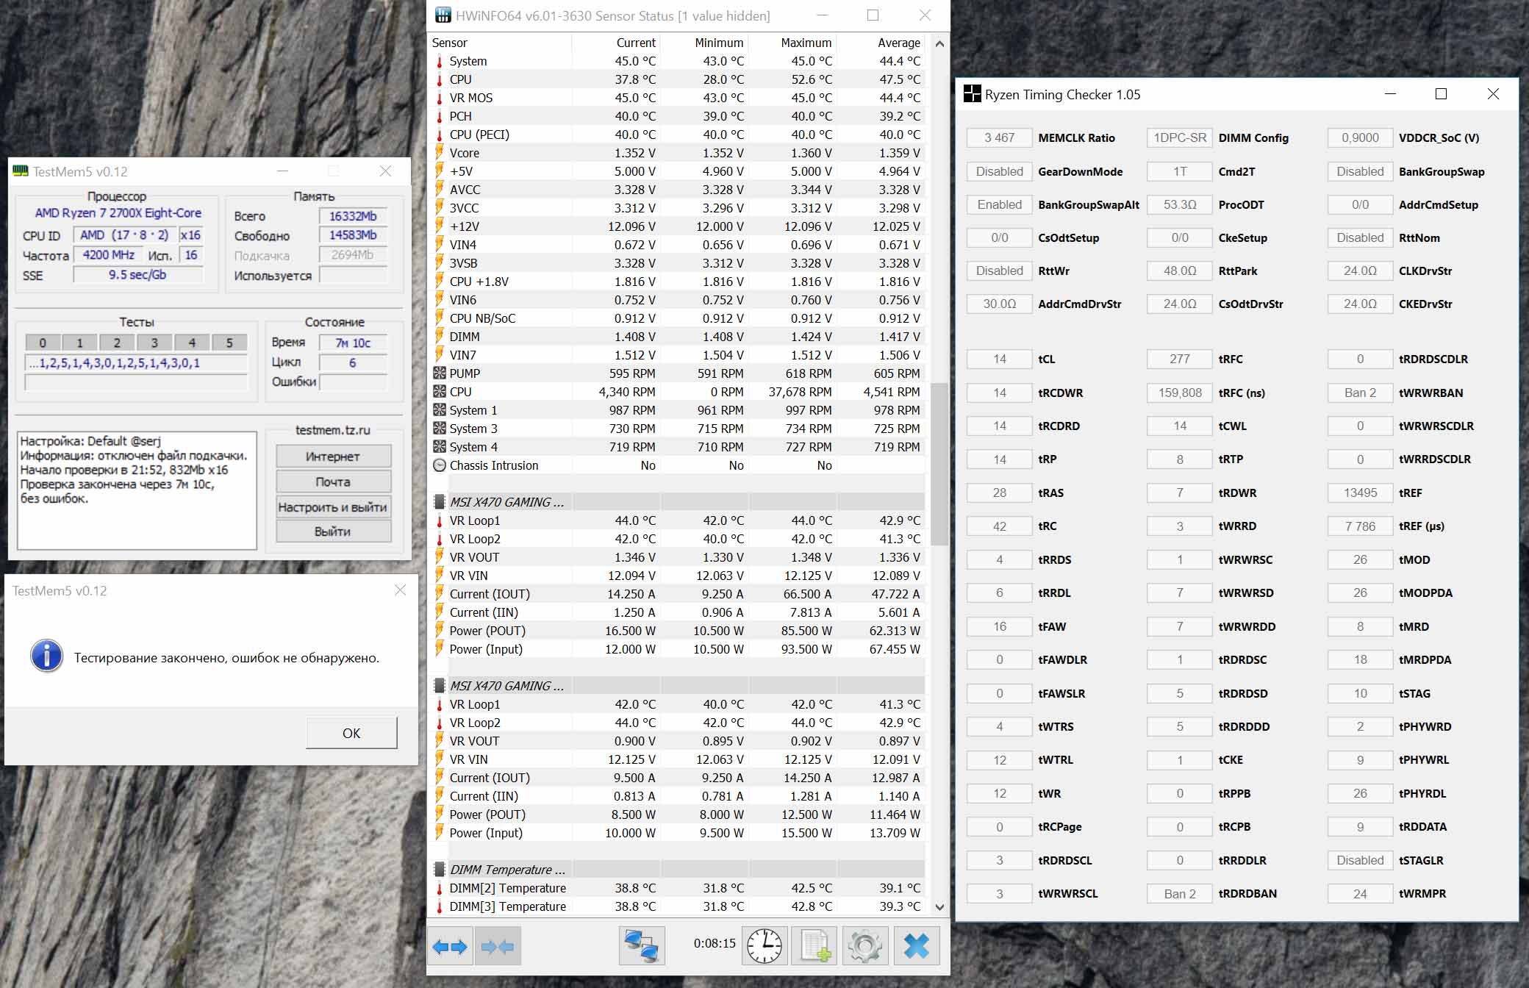Viewport: 1529px width, 988px height.
Task: Click the expand columns arrows icon in HWiNFO
Action: point(450,946)
